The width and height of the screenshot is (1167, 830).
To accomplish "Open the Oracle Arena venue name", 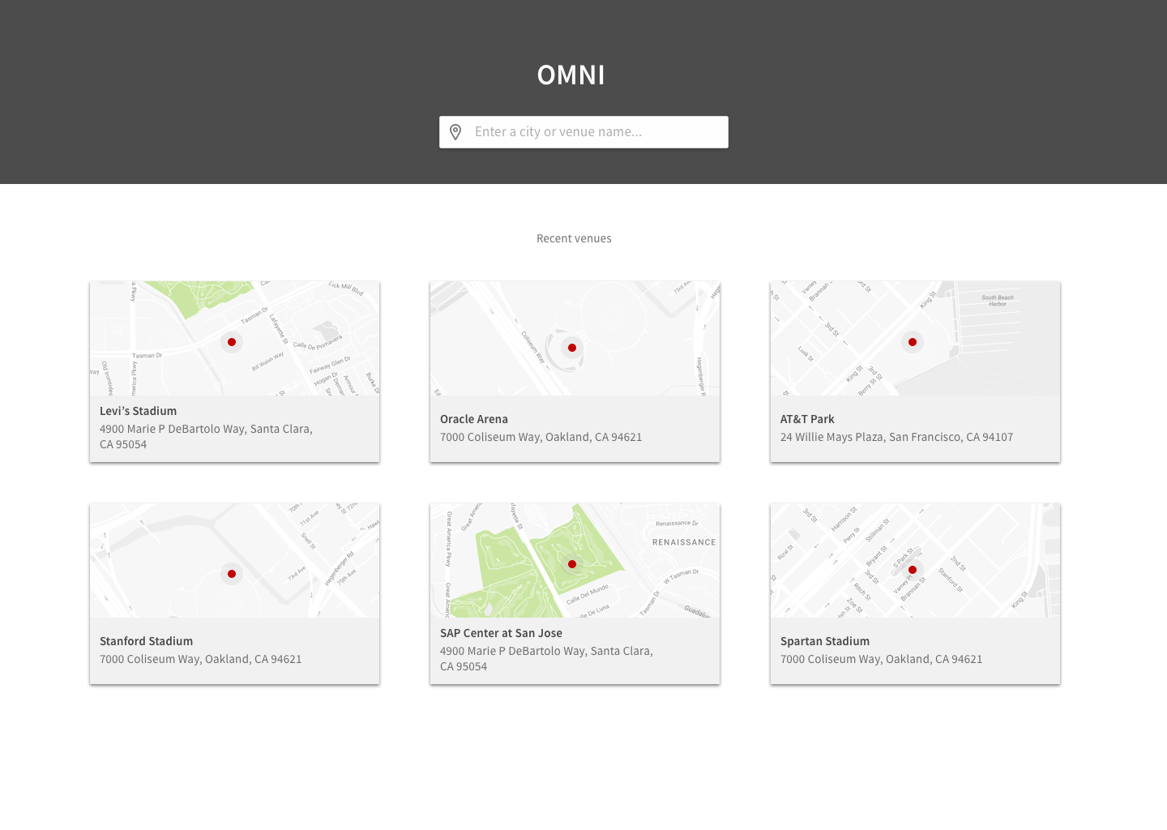I will (x=474, y=419).
